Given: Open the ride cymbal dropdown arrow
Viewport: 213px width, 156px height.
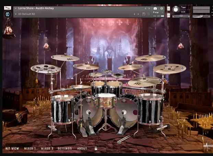Looking at the screenshot, I should [160, 80].
